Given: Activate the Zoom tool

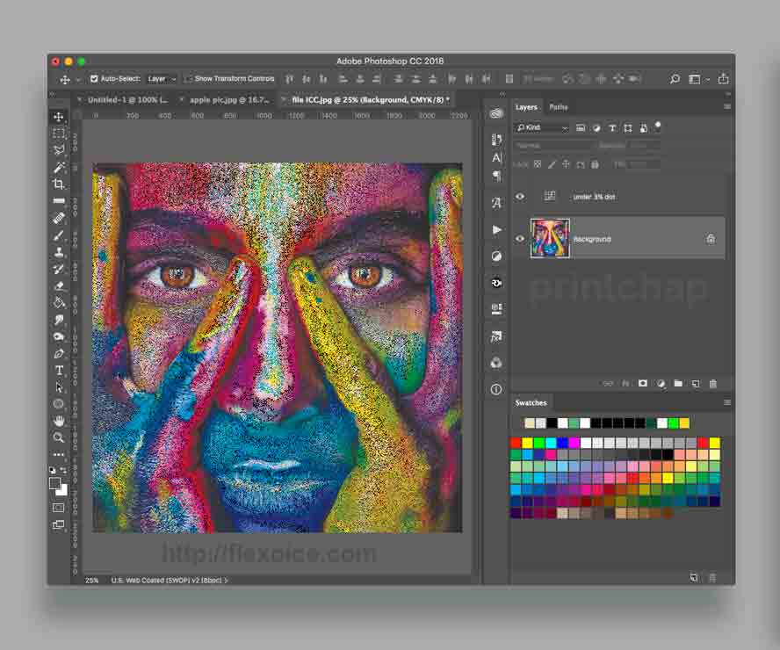Looking at the screenshot, I should click(x=59, y=437).
